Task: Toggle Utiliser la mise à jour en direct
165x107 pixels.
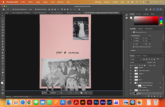Action: point(134,47)
